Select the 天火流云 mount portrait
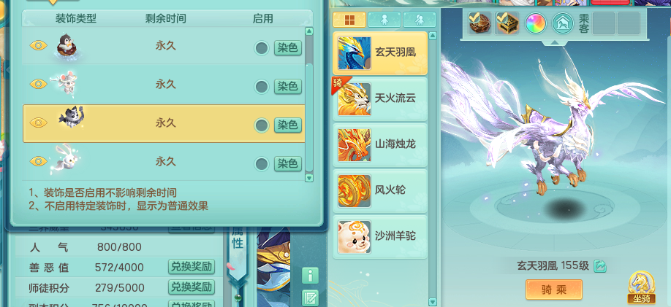 click(354, 99)
